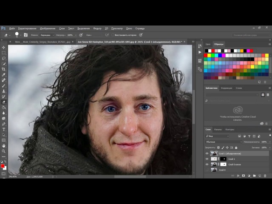Select the Crop tool in toolbar
Viewport: 272px width, 204px height.
click(4, 69)
